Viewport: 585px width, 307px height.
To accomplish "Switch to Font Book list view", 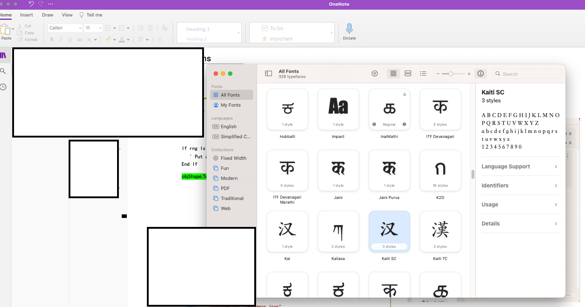I will [x=423, y=74].
